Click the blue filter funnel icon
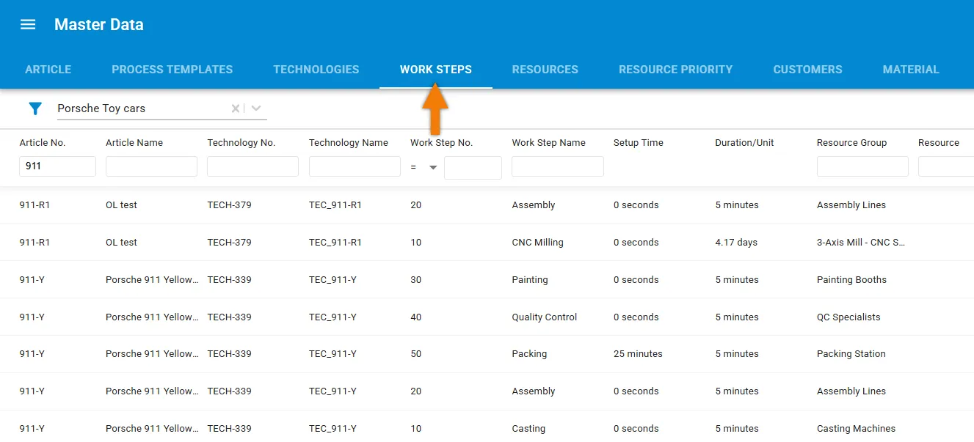Viewport: 974px width, 442px height. (35, 108)
